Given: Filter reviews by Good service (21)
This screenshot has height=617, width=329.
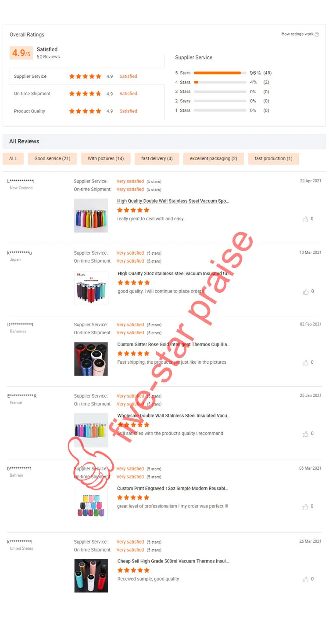Looking at the screenshot, I should click(52, 159).
